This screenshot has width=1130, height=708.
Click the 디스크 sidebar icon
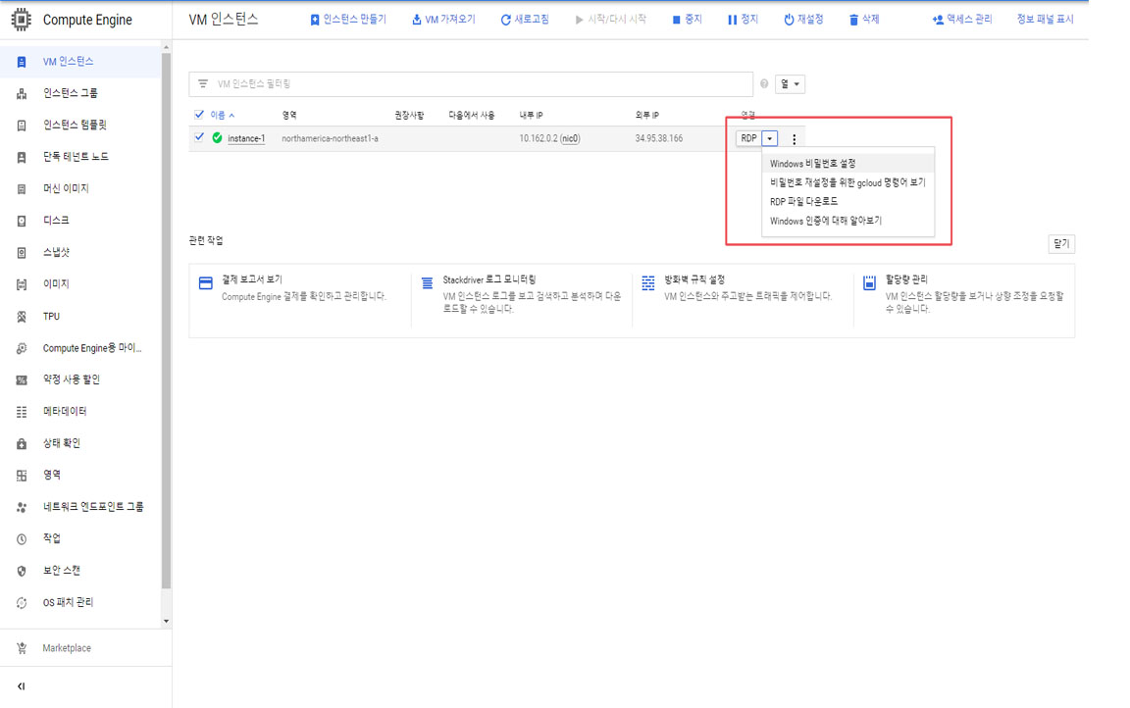[22, 221]
